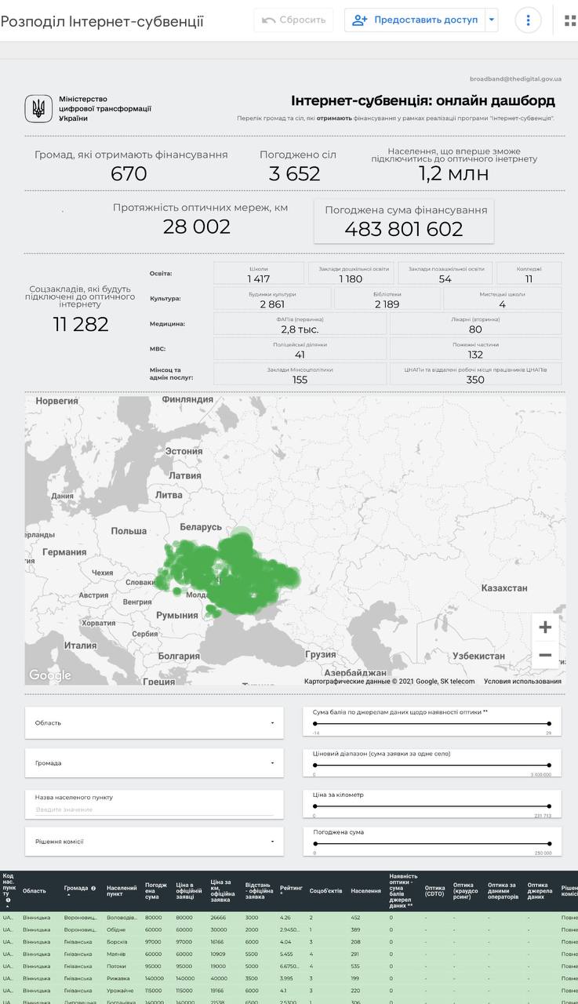
Task: Expand the arrow beside Предоставить доступ
Action: tap(492, 20)
